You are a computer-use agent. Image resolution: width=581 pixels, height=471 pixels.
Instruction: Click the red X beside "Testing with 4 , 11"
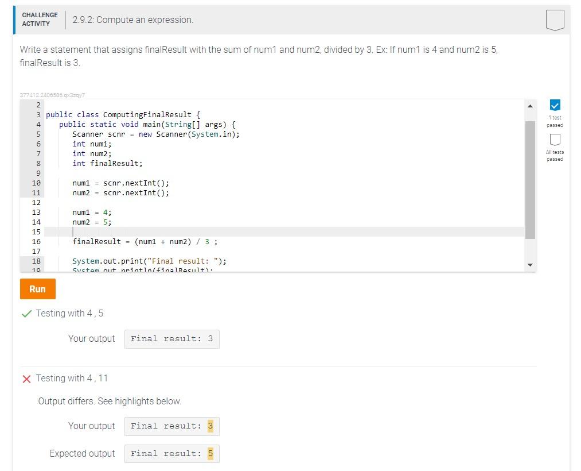[x=26, y=378]
